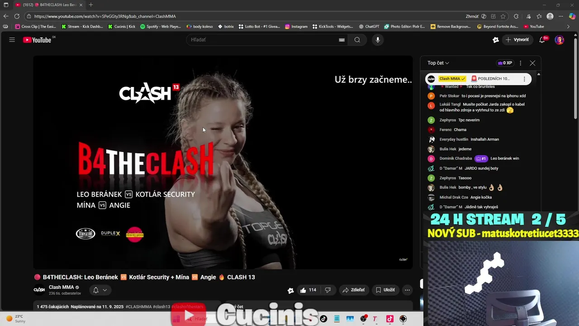Open the Vytvoriť create menu
Viewport: 579px width, 326px height.
tap(517, 40)
